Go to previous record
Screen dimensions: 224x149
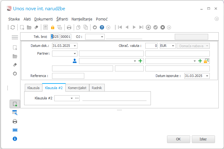tap(127, 27)
